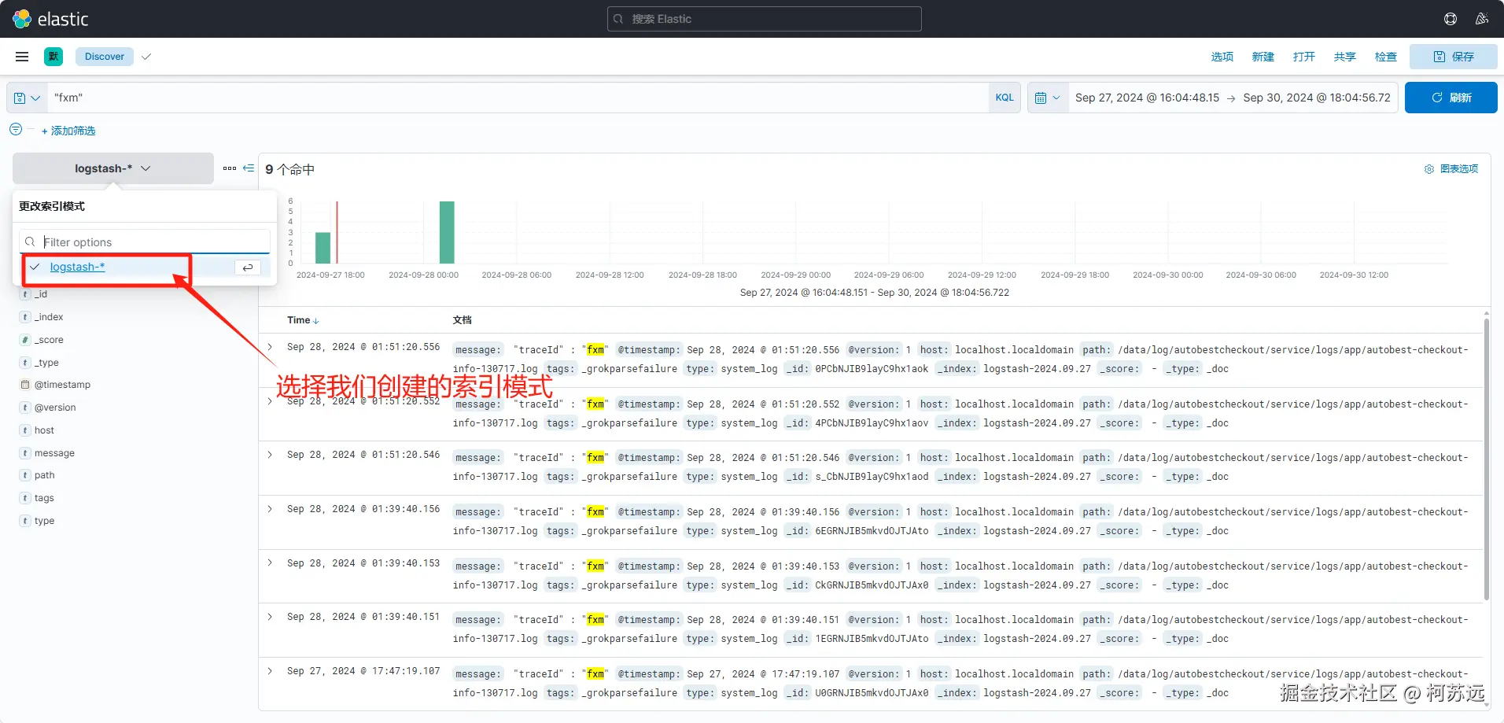Click time range label below histogram
This screenshot has width=1504, height=723.
pos(875,293)
